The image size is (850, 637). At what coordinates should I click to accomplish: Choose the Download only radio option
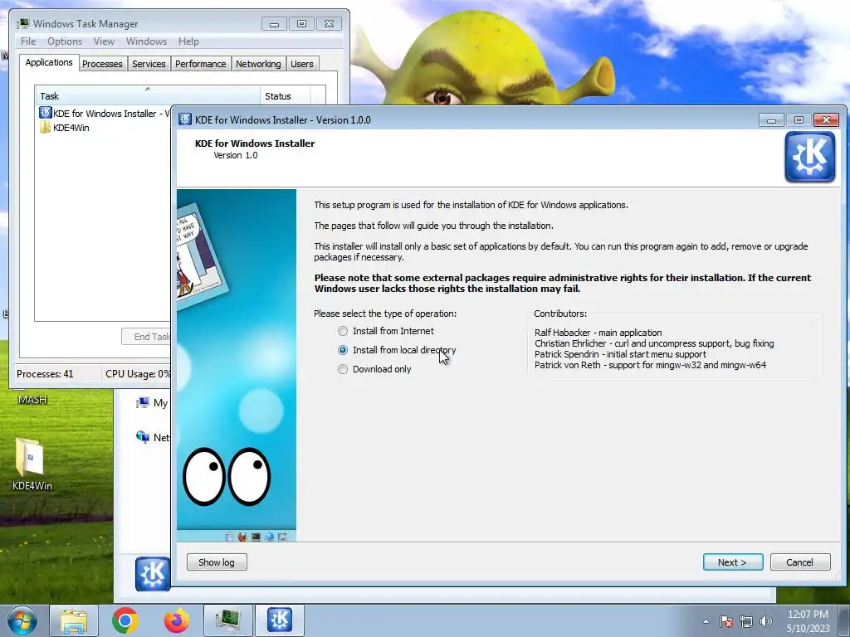pos(374,369)
